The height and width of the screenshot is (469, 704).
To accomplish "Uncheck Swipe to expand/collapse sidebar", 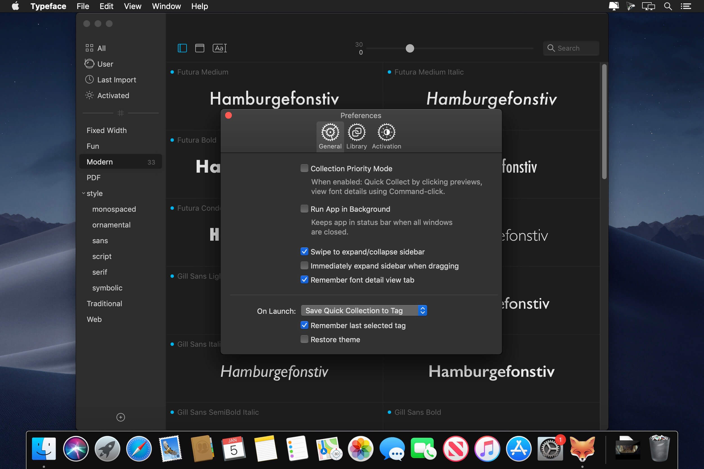I will 304,251.
